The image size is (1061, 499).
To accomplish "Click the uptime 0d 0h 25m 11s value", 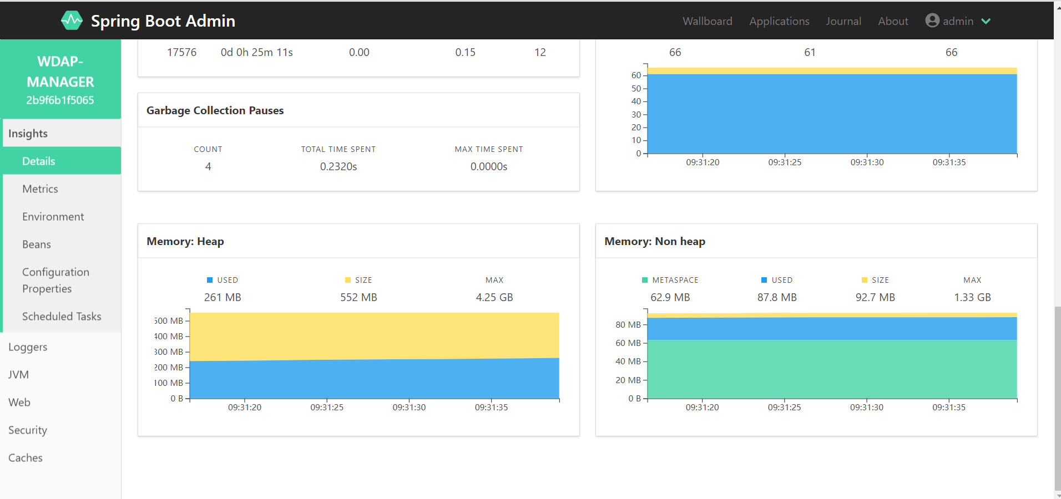I will [x=257, y=52].
